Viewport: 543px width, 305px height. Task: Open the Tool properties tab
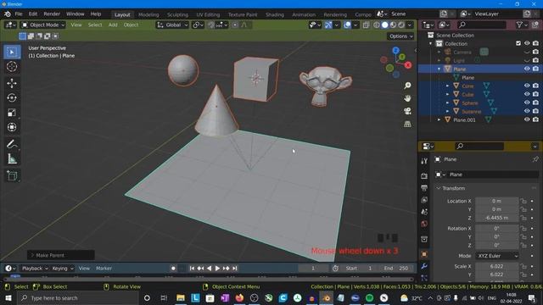tap(424, 161)
